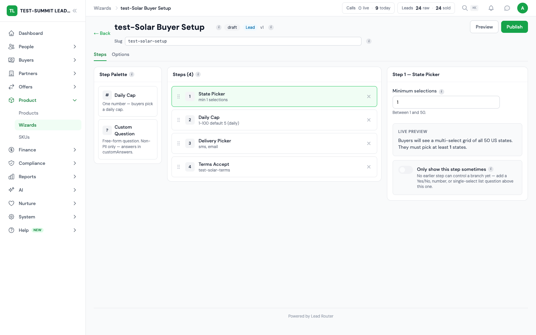Expand Help sidebar section
Viewport: 536px width, 335px height.
click(x=43, y=230)
